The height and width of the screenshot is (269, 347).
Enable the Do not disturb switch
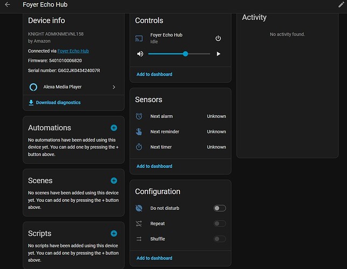pos(219,208)
